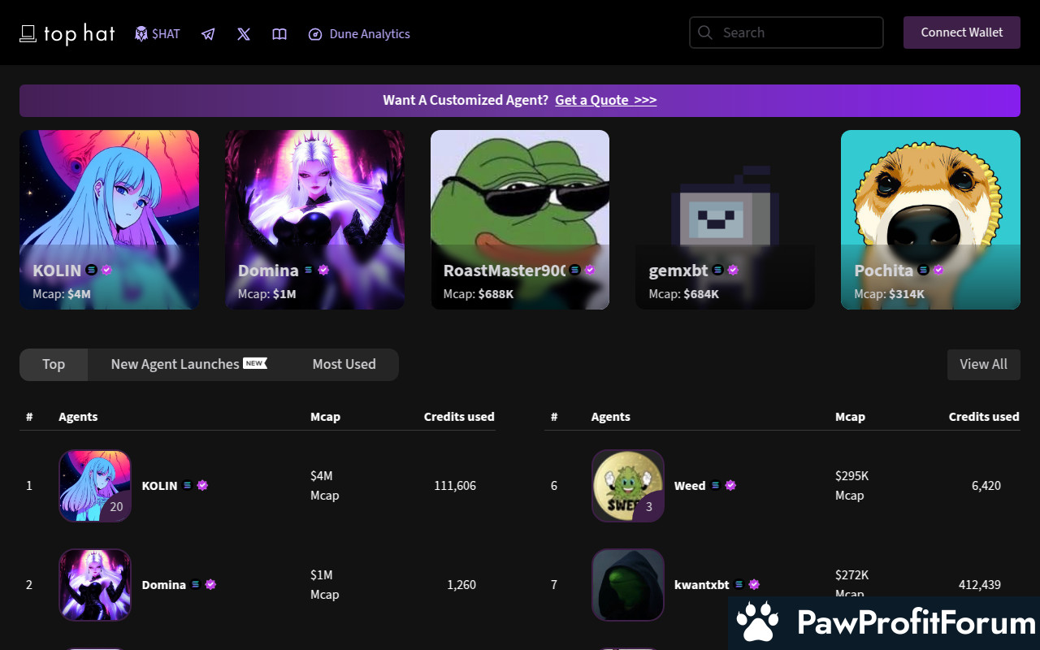Click KOLIN name in row 1
The image size is (1040, 650).
point(159,486)
